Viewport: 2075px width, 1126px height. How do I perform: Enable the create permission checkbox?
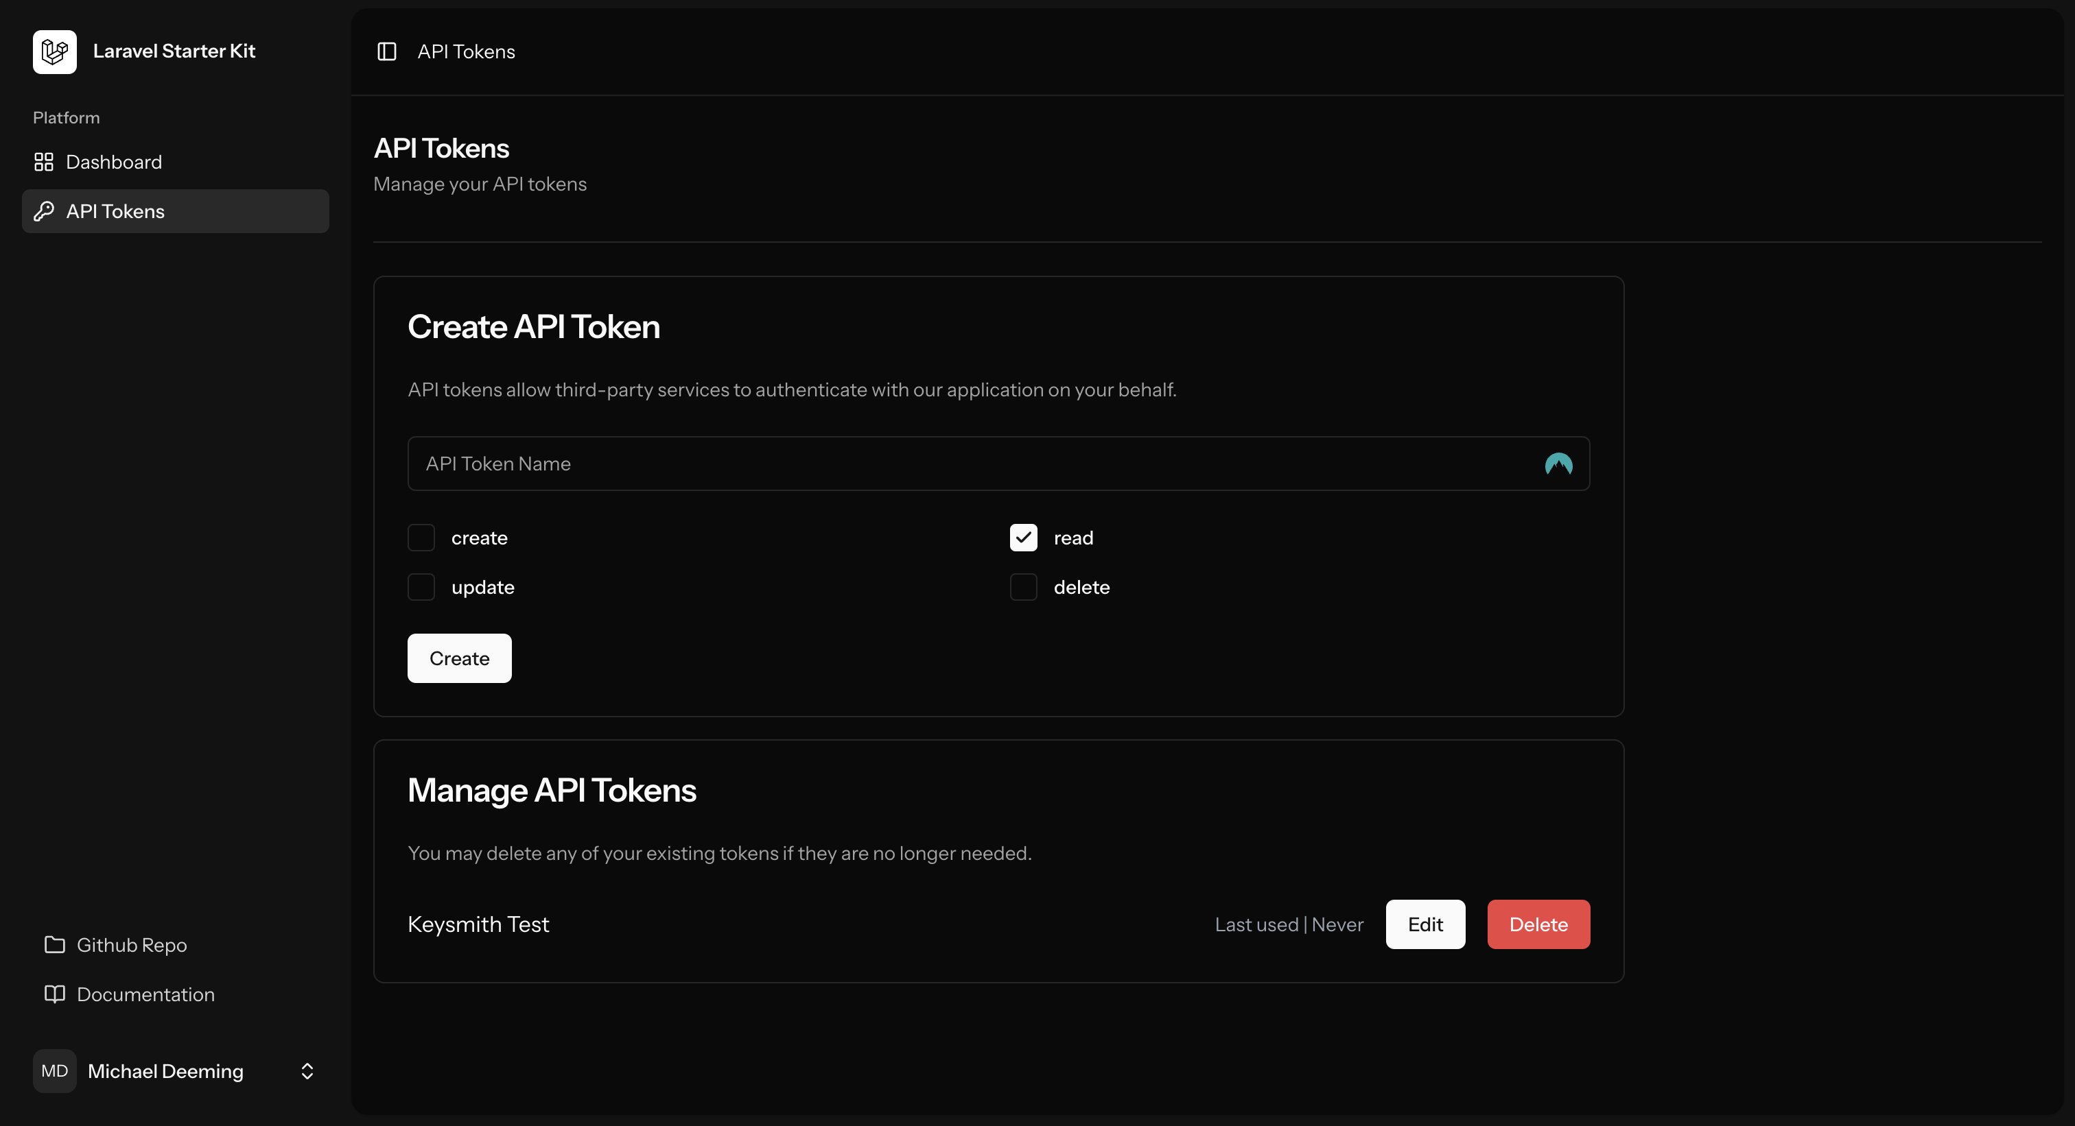pos(421,538)
